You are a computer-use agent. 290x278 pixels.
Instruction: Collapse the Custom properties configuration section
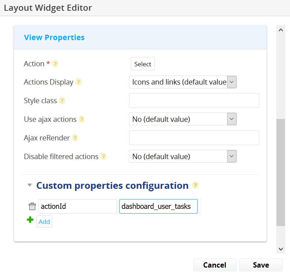pos(29,185)
